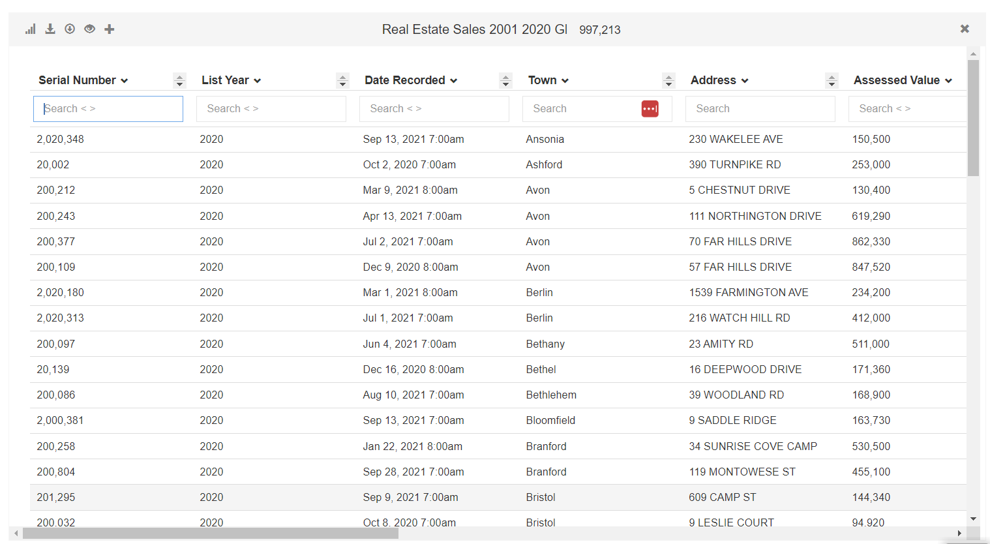The height and width of the screenshot is (544, 990).
Task: Toggle sort order on the List Year column
Action: point(342,80)
